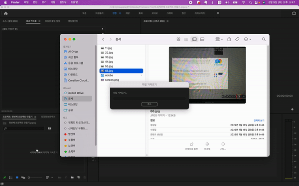Click the New Bin folder icon in Project panel
299x186 pixels.
pyautogui.click(x=72, y=178)
